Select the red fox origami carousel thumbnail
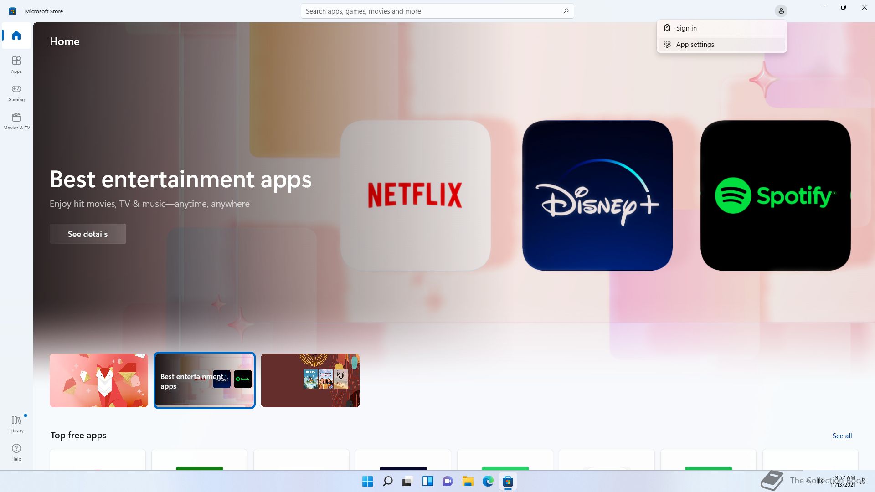 99,380
